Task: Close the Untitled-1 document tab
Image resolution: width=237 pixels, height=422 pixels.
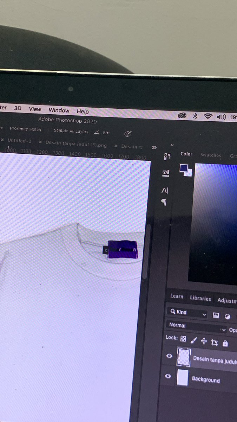Action: coord(2,140)
